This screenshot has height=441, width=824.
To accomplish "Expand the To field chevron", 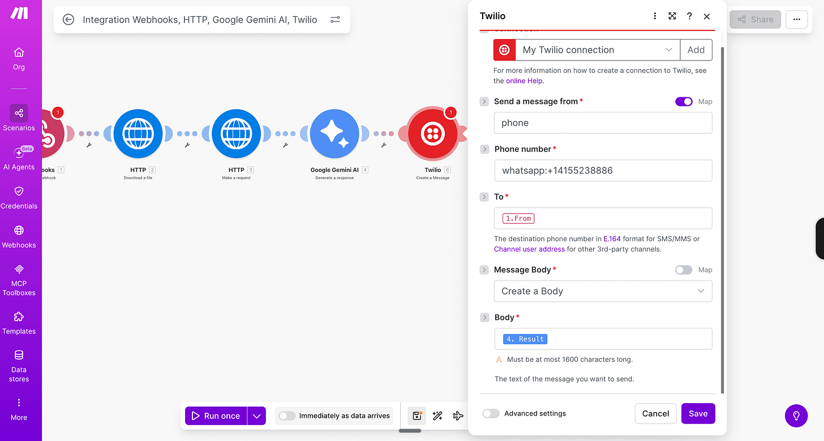I will 484,197.
